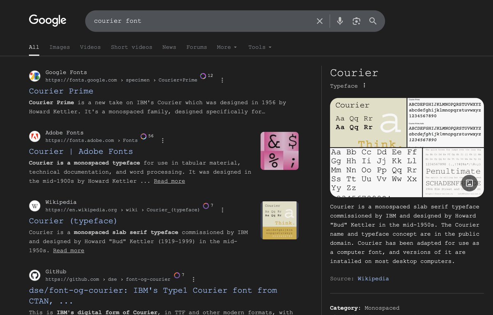This screenshot has height=315, width=493.
Task: Select the All tab
Action: click(34, 47)
